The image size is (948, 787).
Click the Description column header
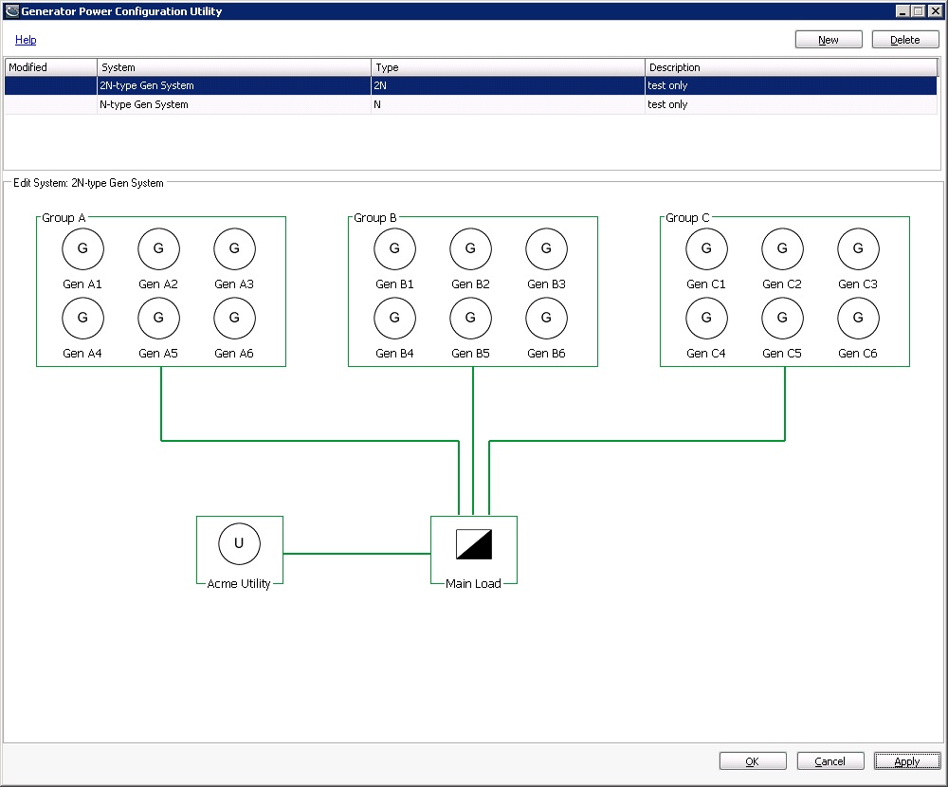click(x=791, y=67)
